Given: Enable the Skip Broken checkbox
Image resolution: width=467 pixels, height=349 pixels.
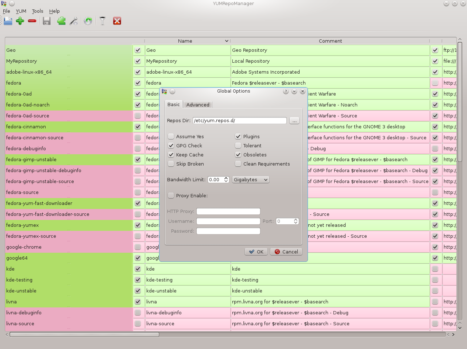Looking at the screenshot, I should coord(171,164).
